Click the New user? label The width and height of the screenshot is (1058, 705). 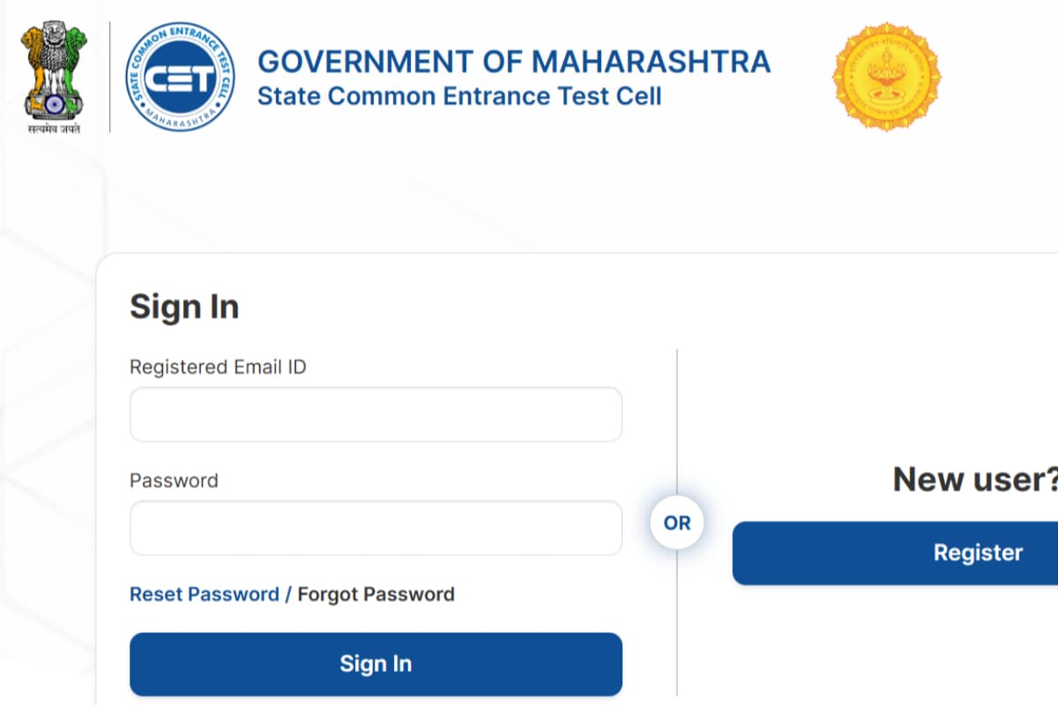coord(975,479)
